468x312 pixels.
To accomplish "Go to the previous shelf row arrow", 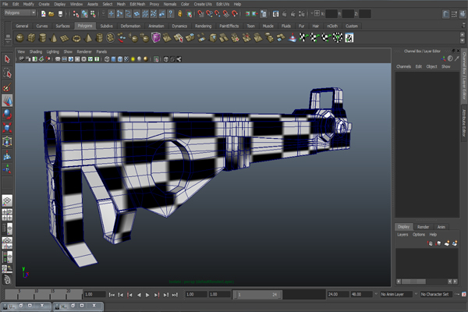I will pyautogui.click(x=463, y=34).
